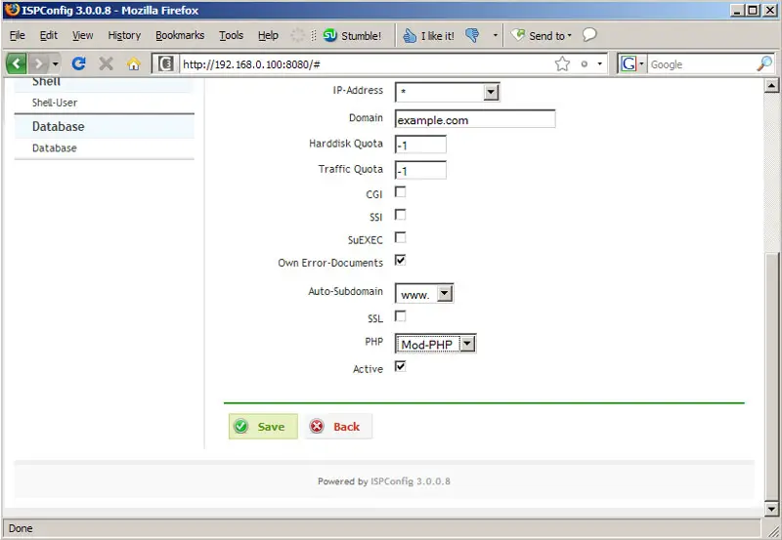The image size is (782, 540).
Task: Uncheck the Own Error-Documents checkbox
Action: click(x=400, y=260)
